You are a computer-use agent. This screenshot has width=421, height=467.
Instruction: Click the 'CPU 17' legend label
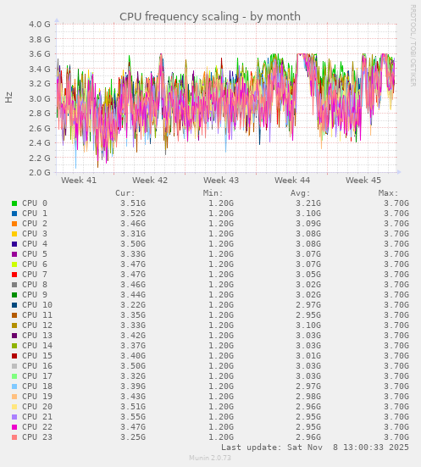[37, 376]
